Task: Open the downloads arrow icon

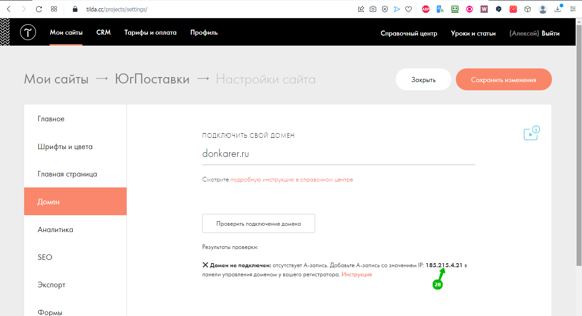Action: point(558,9)
